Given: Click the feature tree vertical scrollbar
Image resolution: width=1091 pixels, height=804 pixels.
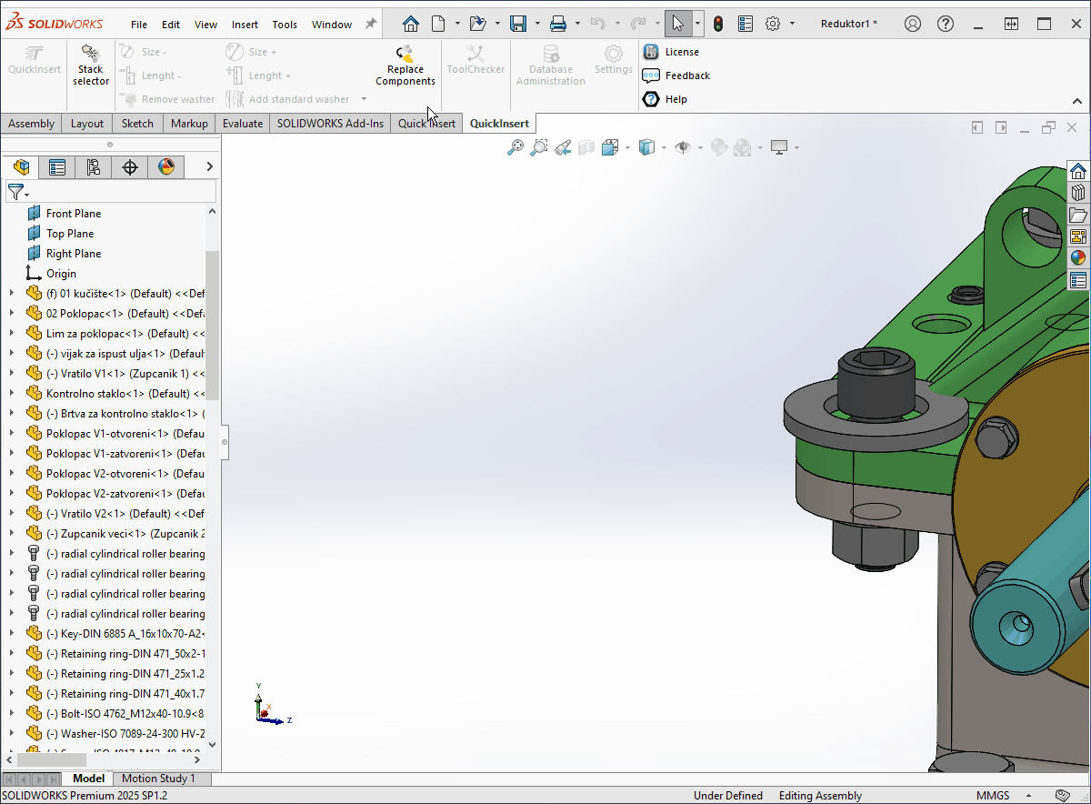Looking at the screenshot, I should pos(213,326).
